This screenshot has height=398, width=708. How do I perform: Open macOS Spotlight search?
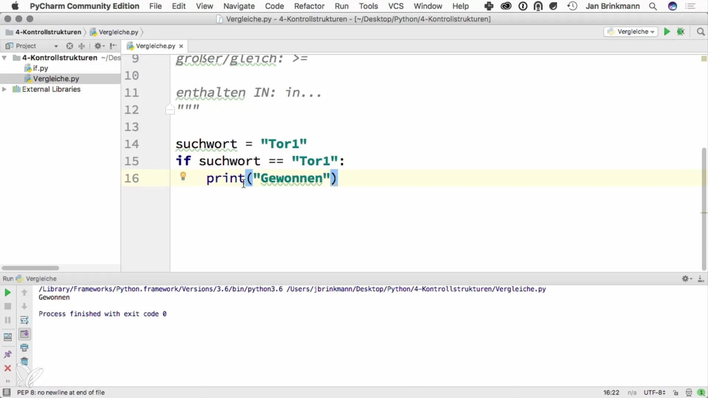click(653, 6)
